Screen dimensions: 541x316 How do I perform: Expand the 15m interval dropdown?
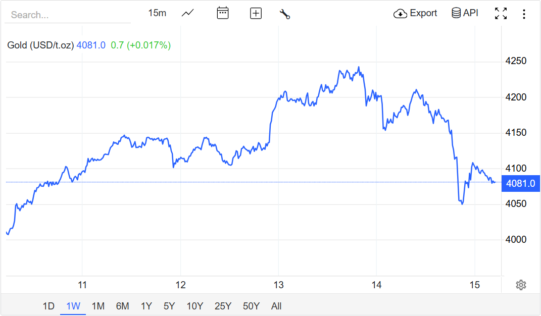[157, 13]
